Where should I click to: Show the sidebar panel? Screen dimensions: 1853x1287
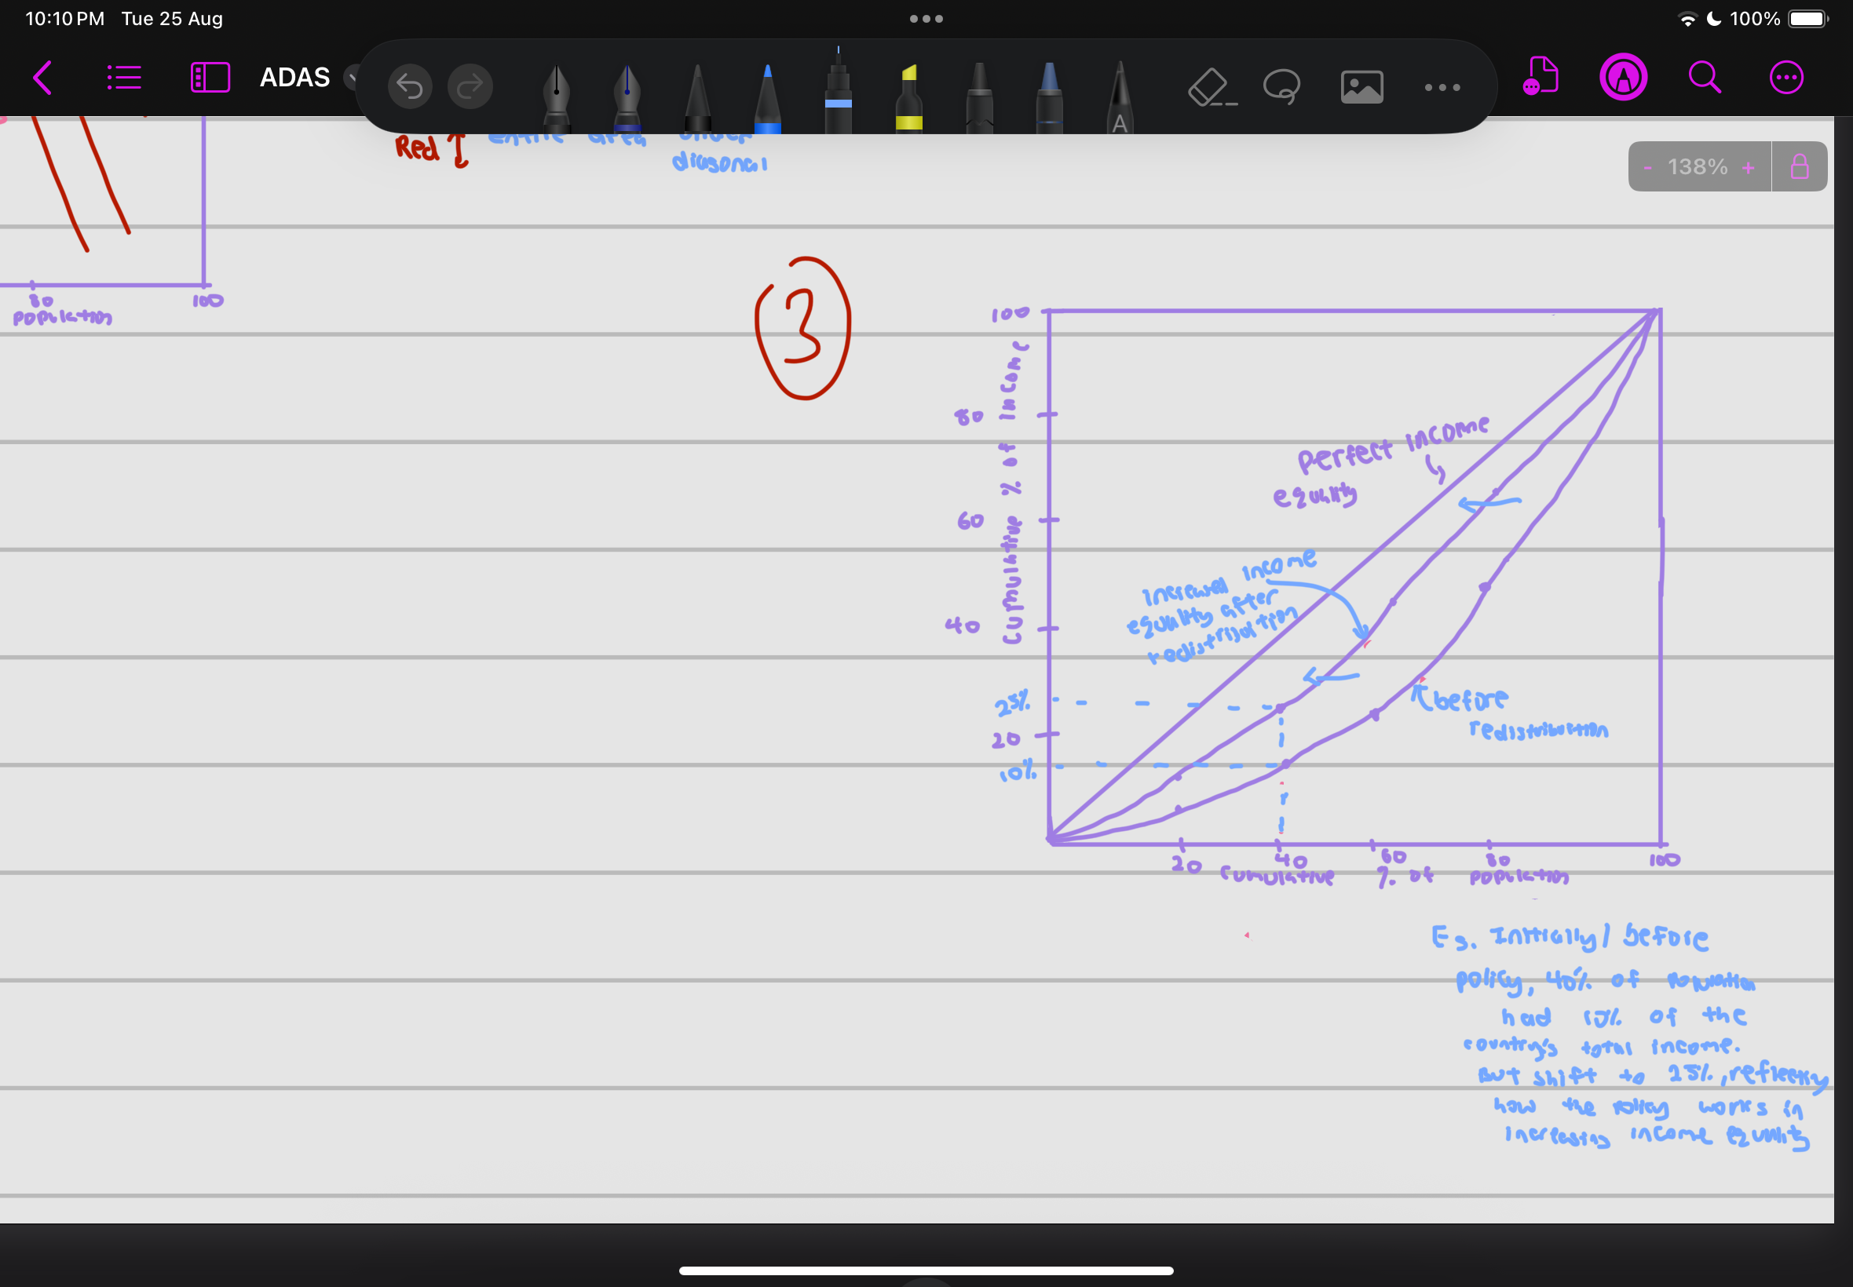pyautogui.click(x=210, y=78)
